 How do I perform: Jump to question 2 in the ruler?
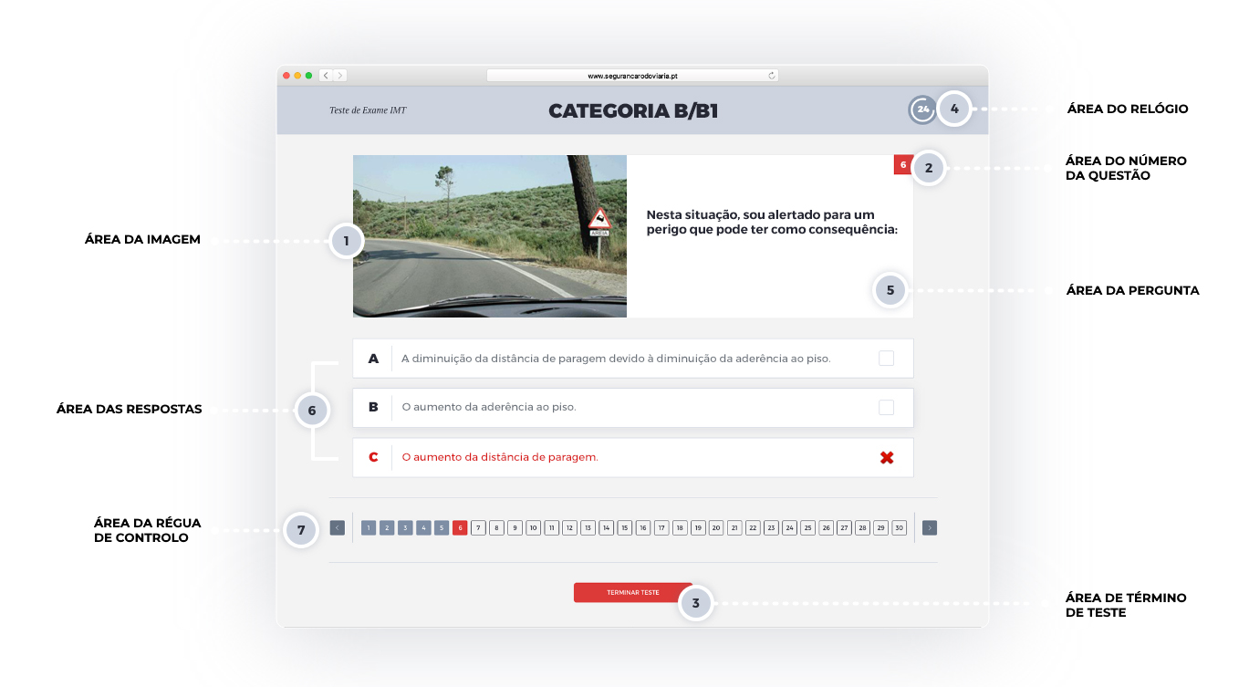click(387, 527)
